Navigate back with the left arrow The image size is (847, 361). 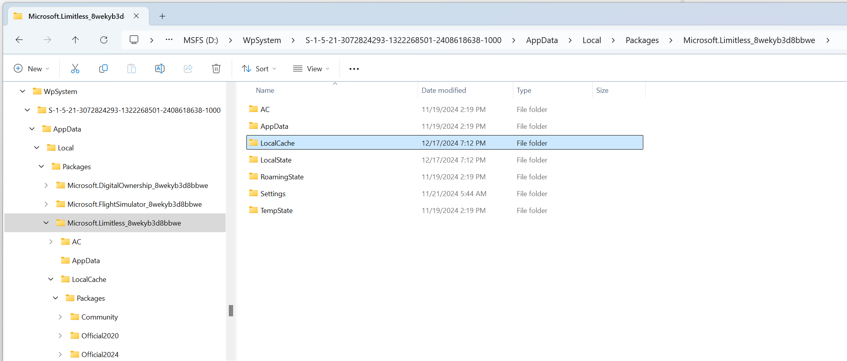(19, 40)
